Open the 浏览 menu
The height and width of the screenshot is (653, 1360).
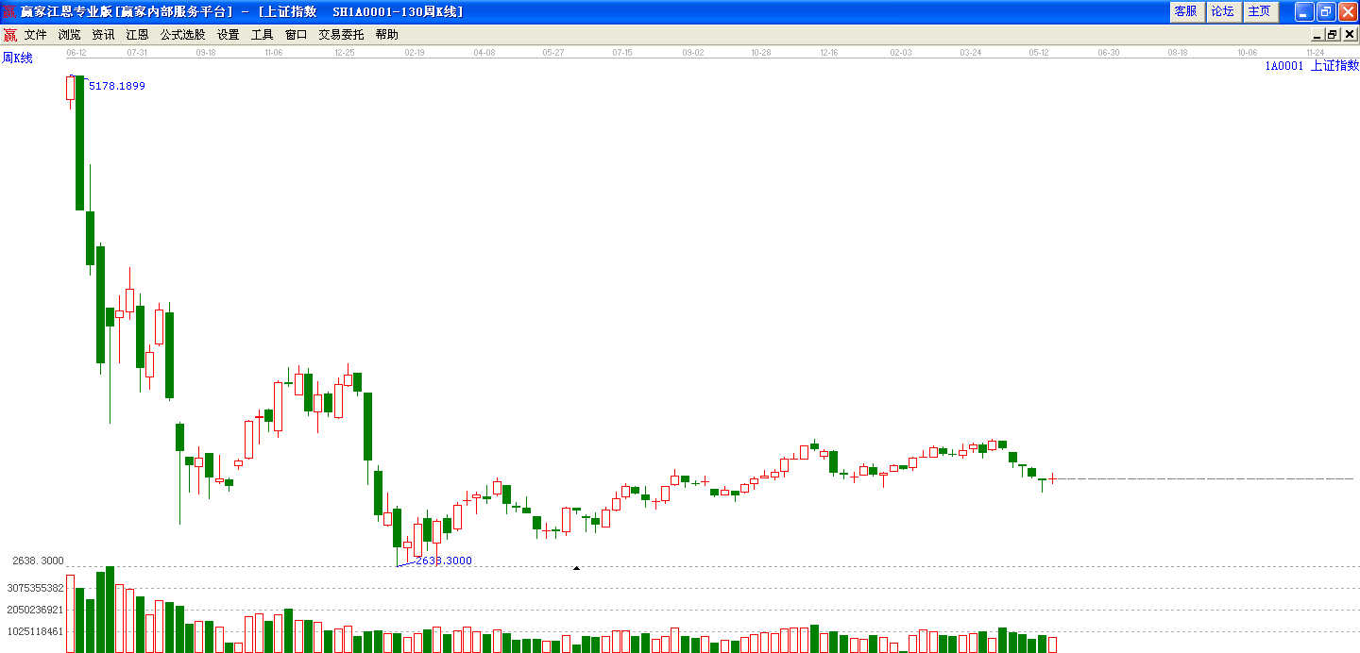69,35
